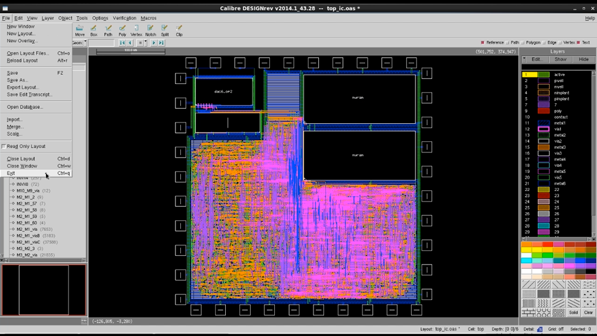The width and height of the screenshot is (597, 336).
Task: Choose Exit from File menu
Action: [x=36, y=173]
